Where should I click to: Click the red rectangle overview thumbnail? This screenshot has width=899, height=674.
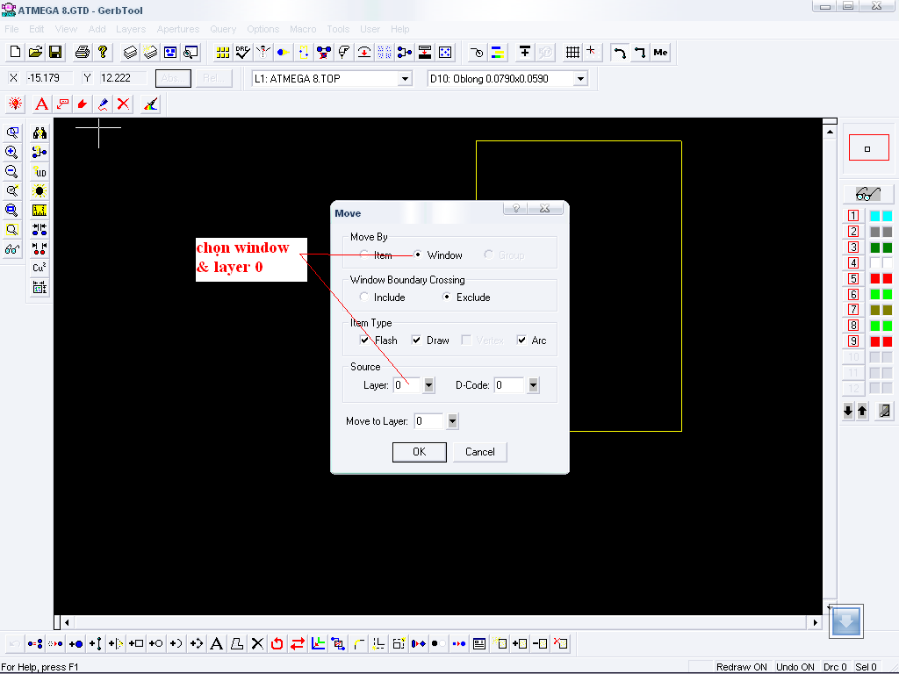(868, 147)
